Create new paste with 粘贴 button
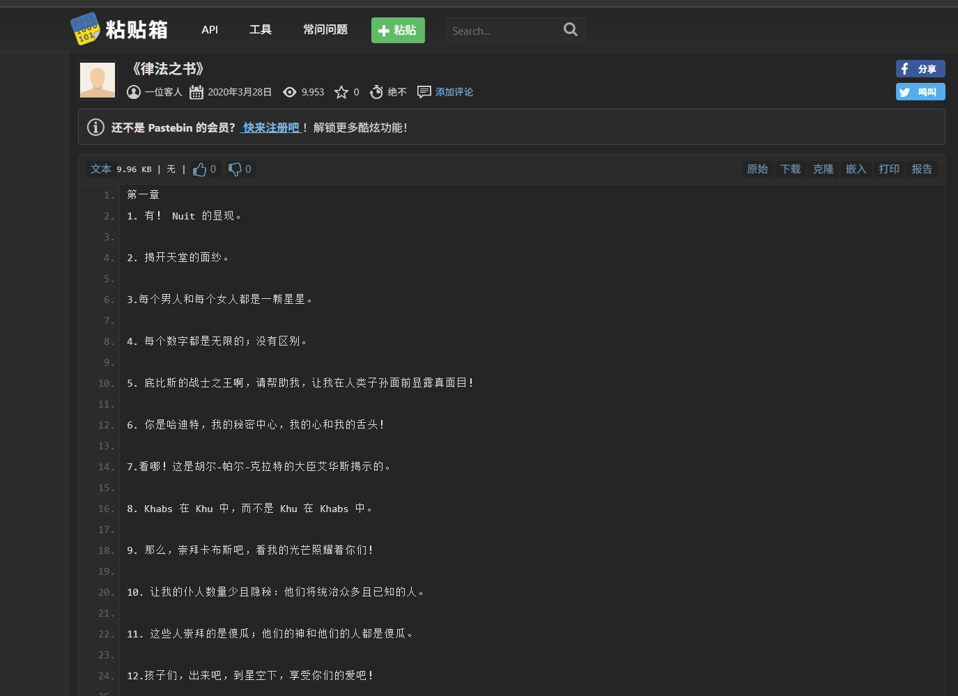 pos(398,31)
